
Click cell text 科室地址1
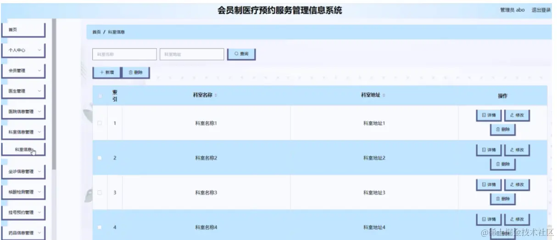click(x=374, y=123)
